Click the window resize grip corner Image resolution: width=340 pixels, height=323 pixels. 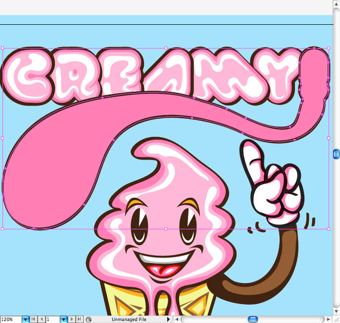(x=336, y=320)
